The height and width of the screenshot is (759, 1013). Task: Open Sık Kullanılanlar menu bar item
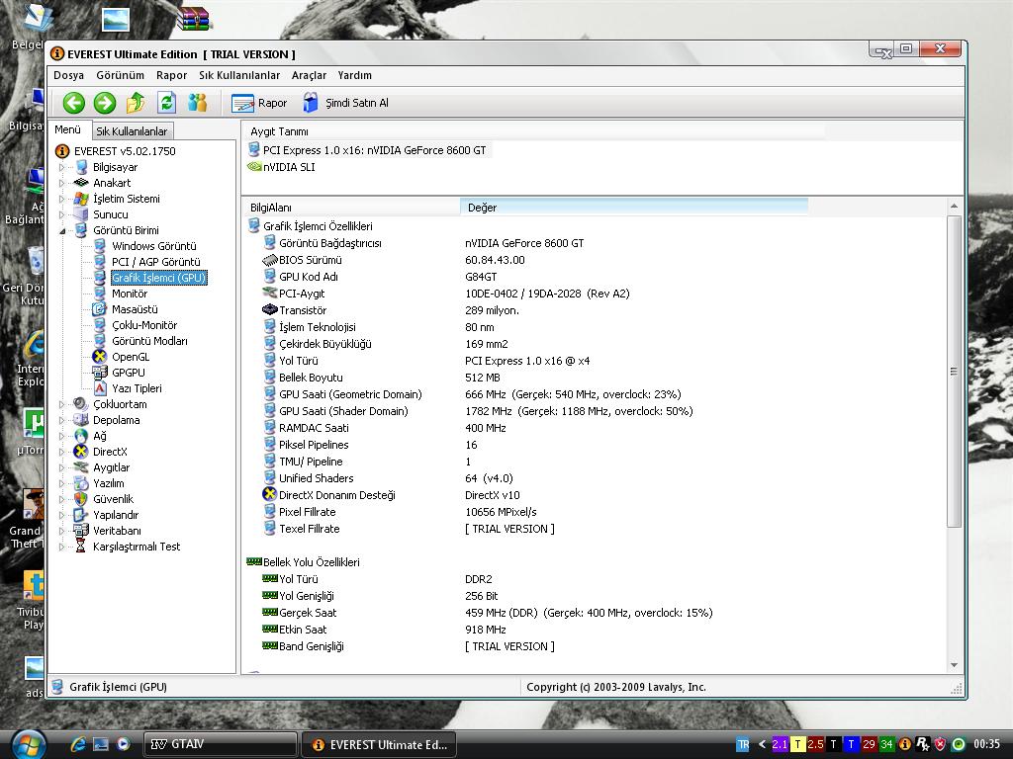click(239, 75)
